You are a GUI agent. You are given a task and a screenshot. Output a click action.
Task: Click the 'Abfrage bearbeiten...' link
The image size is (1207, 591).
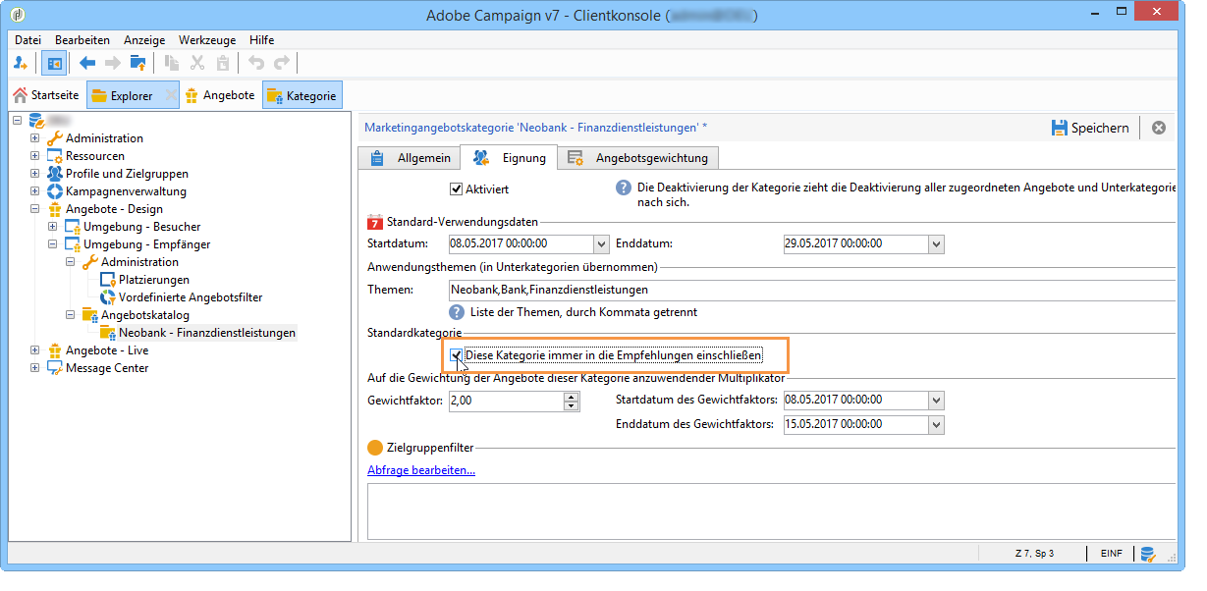[x=421, y=470]
